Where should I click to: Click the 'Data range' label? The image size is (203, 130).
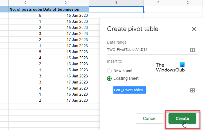pos(117,42)
